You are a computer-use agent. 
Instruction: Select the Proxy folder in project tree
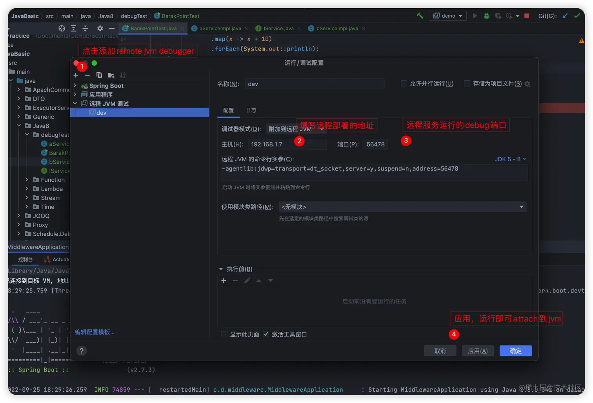coord(40,225)
